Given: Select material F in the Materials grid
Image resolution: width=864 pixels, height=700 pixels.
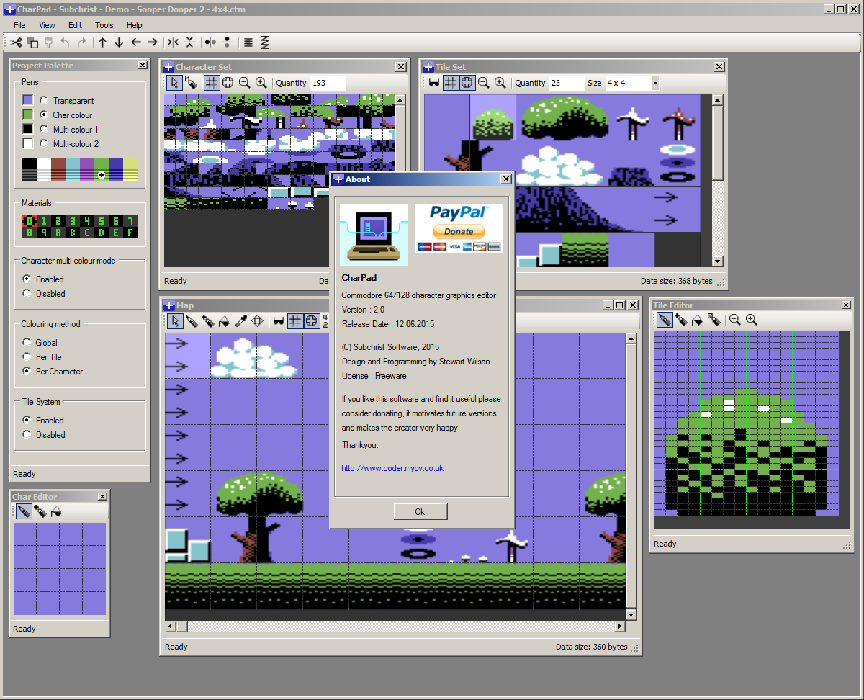Looking at the screenshot, I should pos(130,233).
